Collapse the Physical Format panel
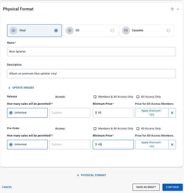Screen dimensions: 184x193 coord(178,9)
